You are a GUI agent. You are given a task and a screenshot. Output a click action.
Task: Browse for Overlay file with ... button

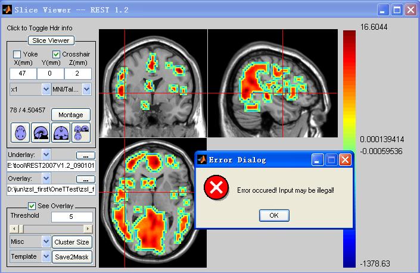[86, 179]
